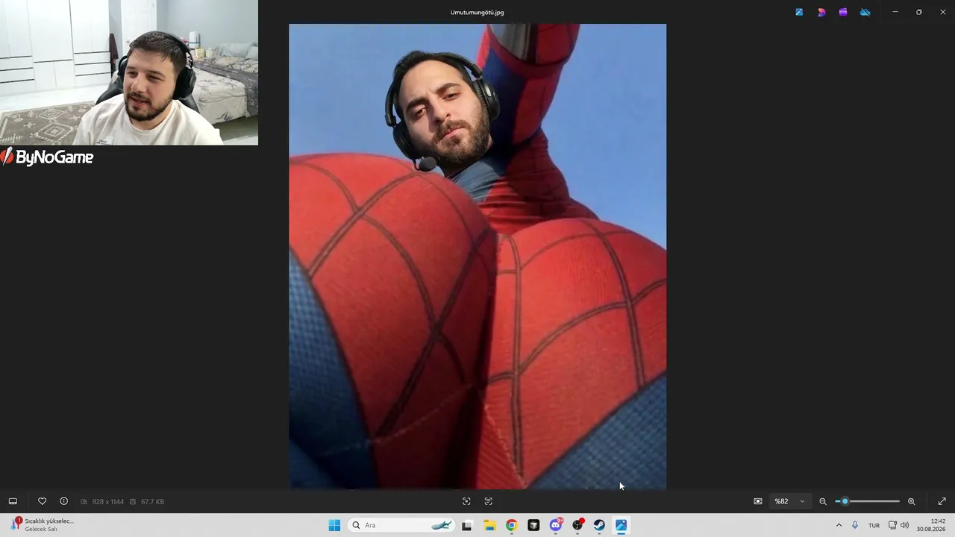Scan text in the image
Image resolution: width=955 pixels, height=537 pixels.
click(x=489, y=501)
